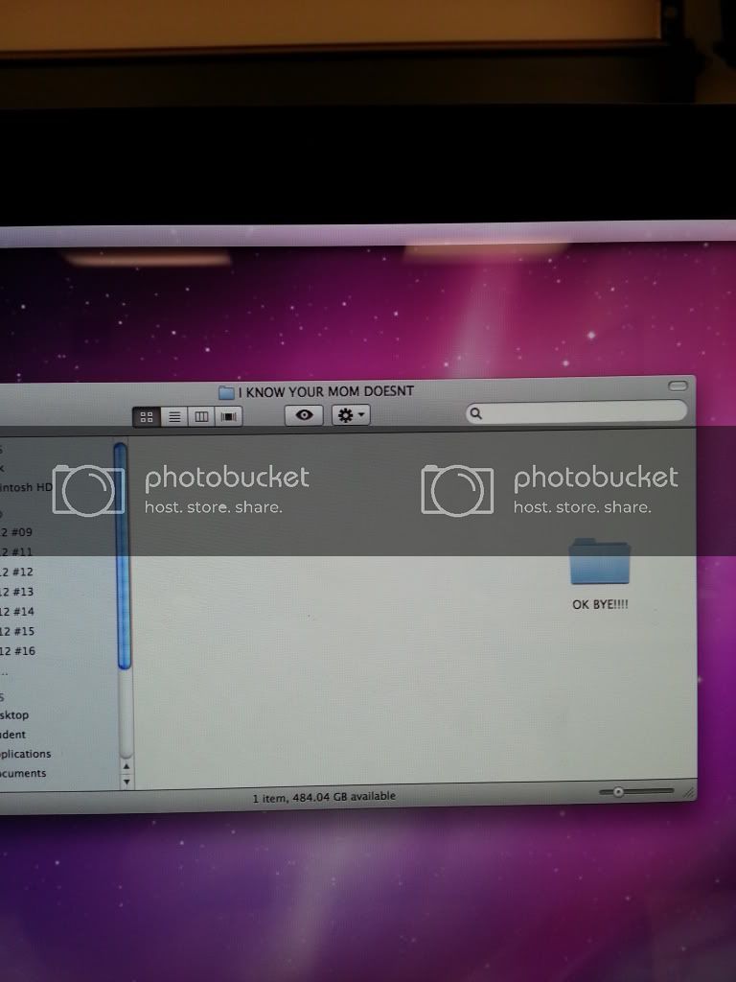Screen dimensions: 736x982
Task: Select the Macintosh HD sidebar item
Action: (x=25, y=487)
